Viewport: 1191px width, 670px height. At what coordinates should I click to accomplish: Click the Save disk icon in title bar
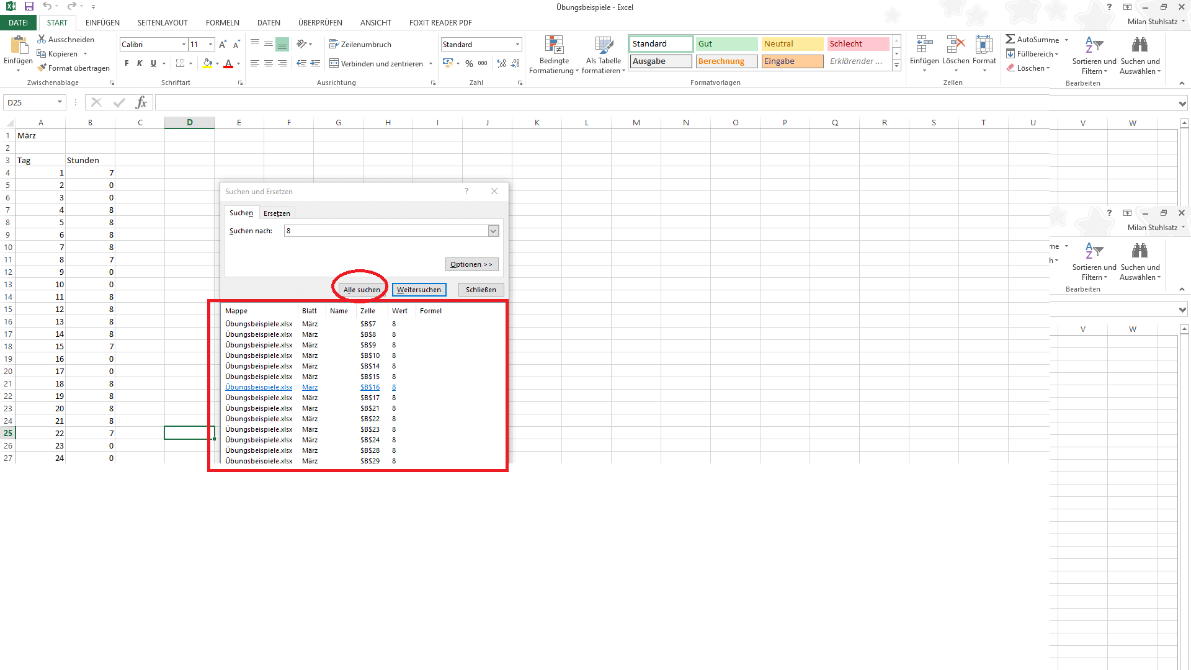coord(29,7)
